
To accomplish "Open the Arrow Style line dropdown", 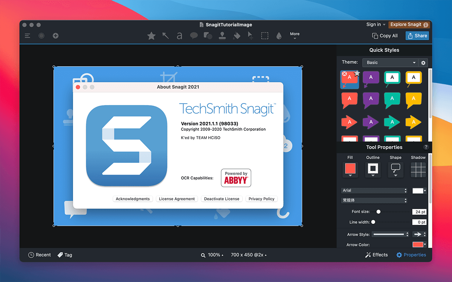I will tap(390, 234).
